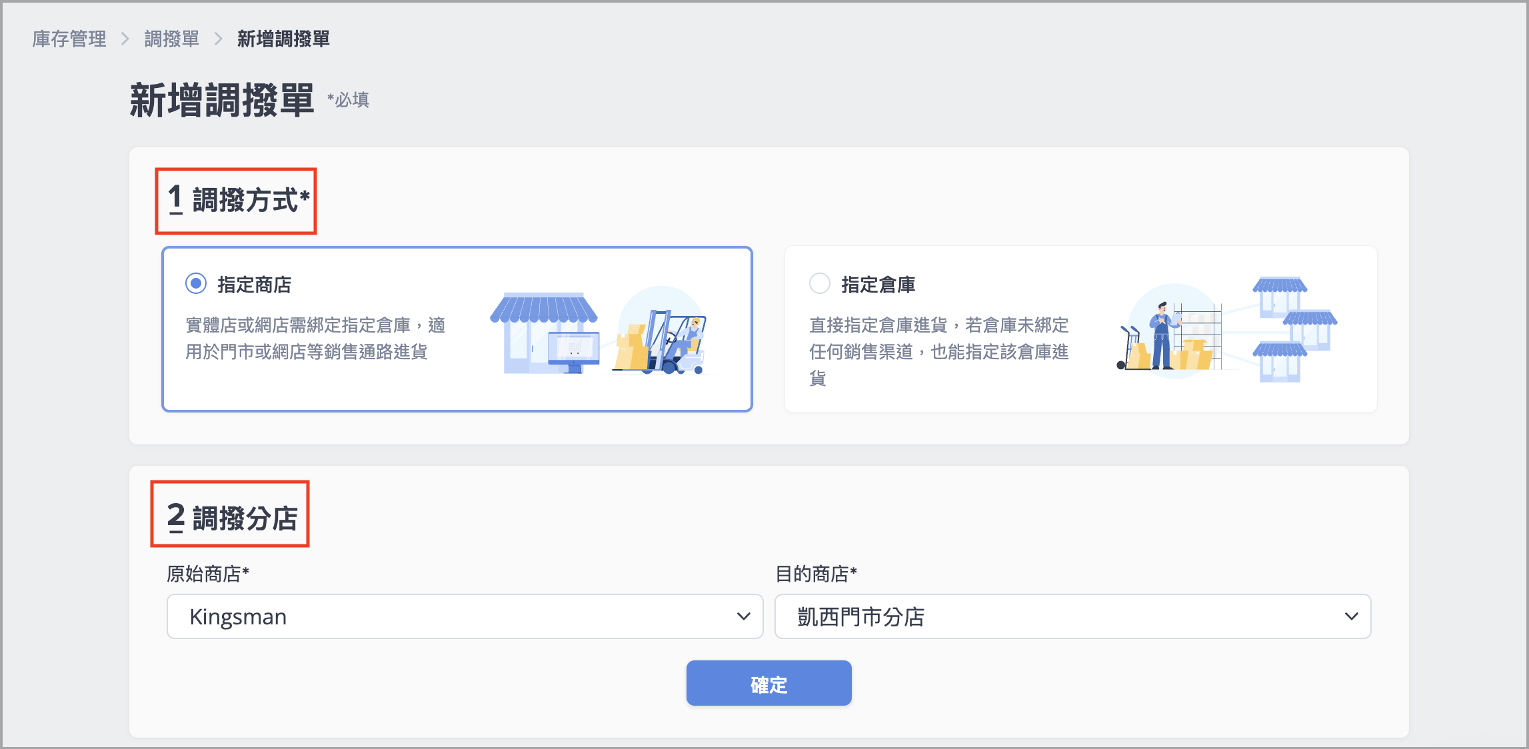1529x749 pixels.
Task: Click the 新增調撥單 breadcrumb item
Action: (x=283, y=39)
